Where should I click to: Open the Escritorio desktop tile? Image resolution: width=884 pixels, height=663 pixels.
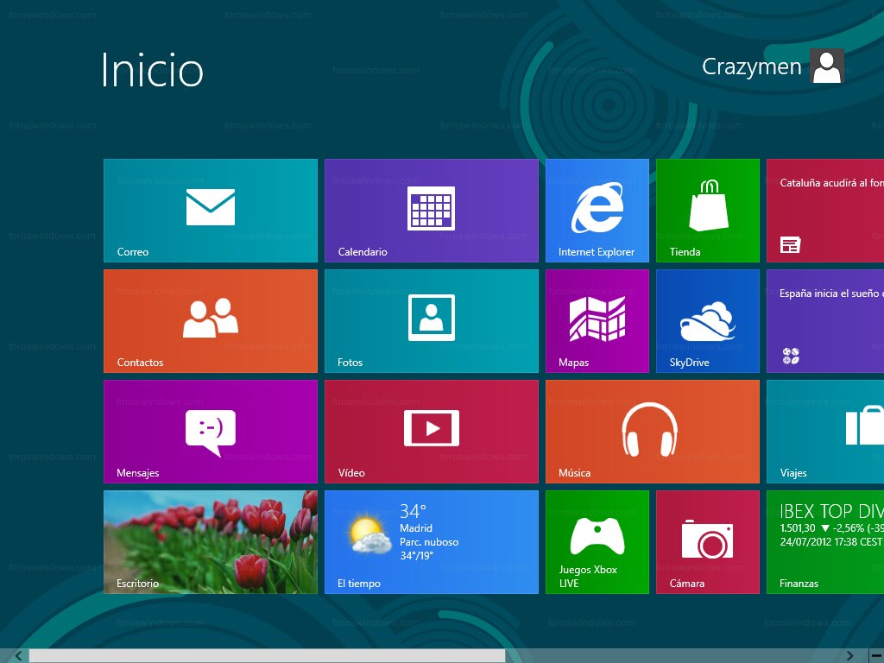pos(211,542)
